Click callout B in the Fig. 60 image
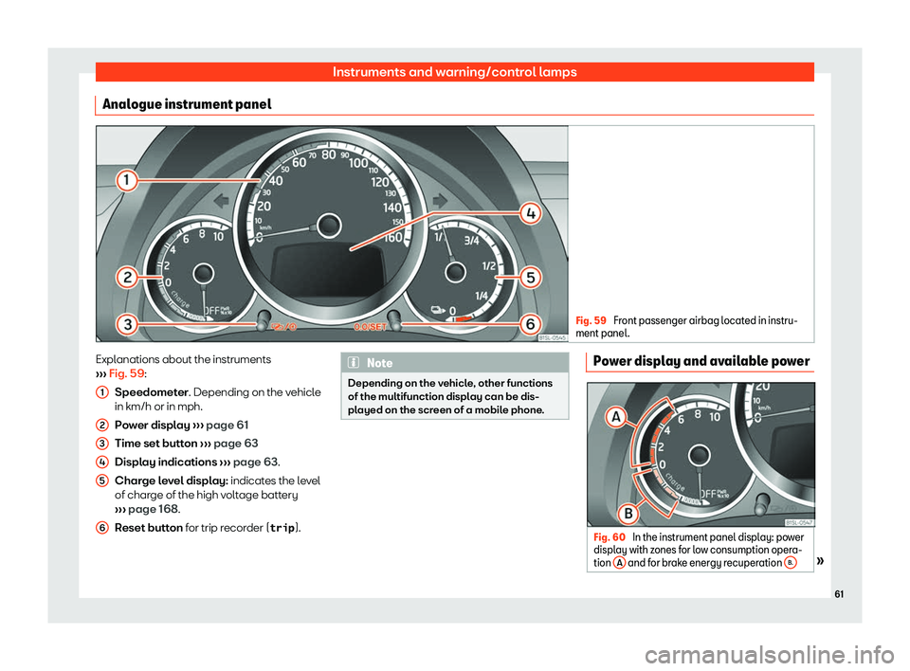This screenshot has width=910, height=671. [x=628, y=513]
